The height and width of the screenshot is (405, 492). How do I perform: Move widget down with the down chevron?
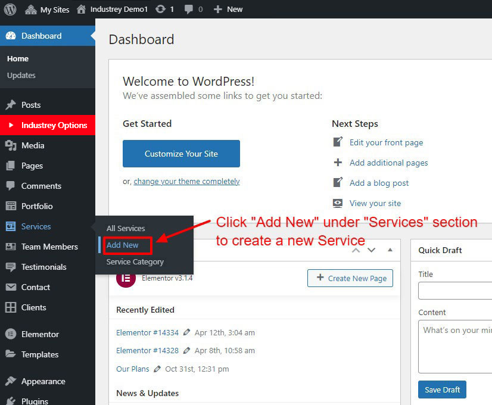(372, 250)
